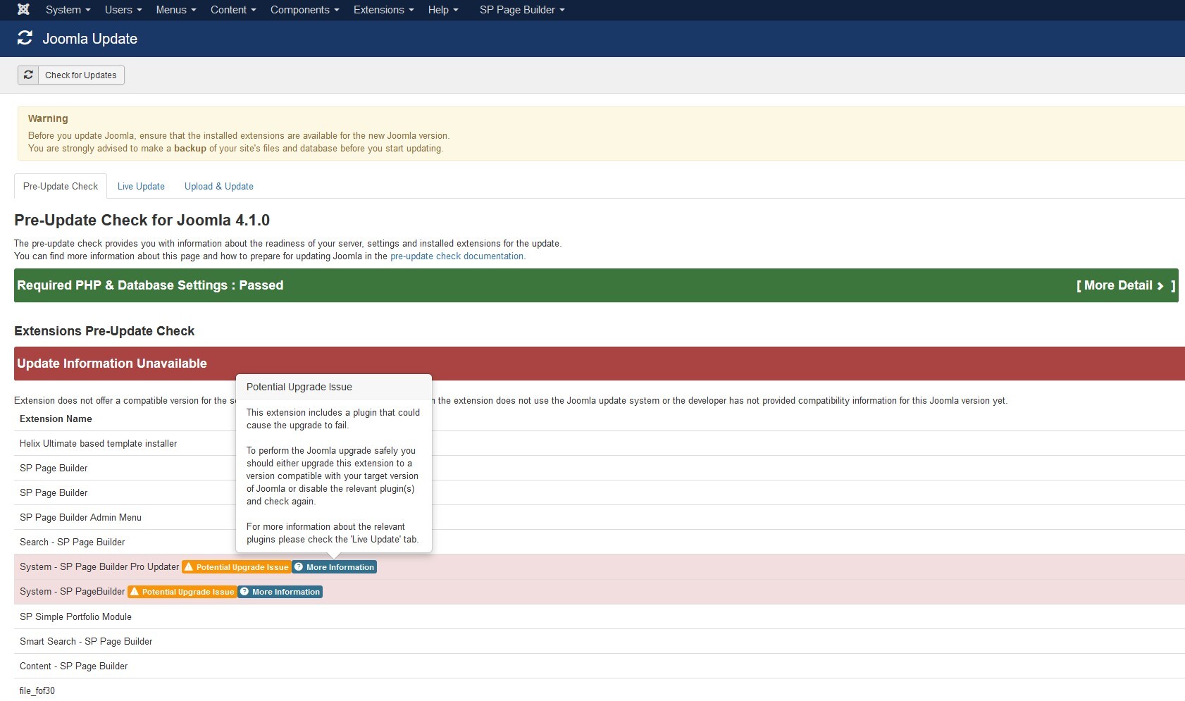Click the Joomla Update page title
The height and width of the screenshot is (701, 1185).
pyautogui.click(x=90, y=39)
